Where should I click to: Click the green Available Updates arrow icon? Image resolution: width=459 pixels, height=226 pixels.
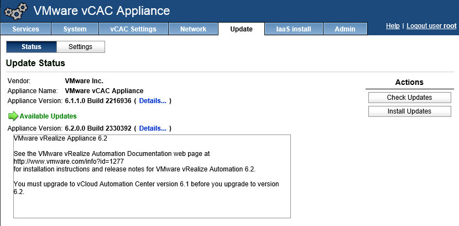tap(13, 116)
